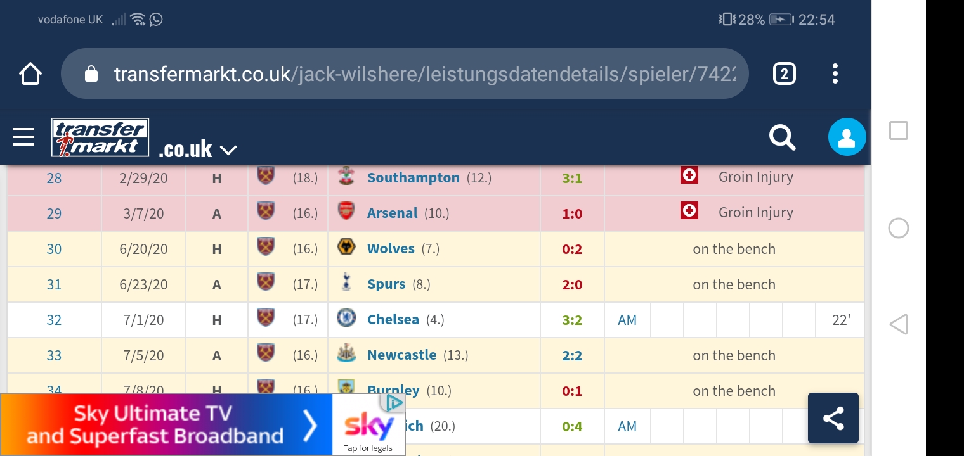
Task: Tap the Southampton club crest
Action: (346, 177)
